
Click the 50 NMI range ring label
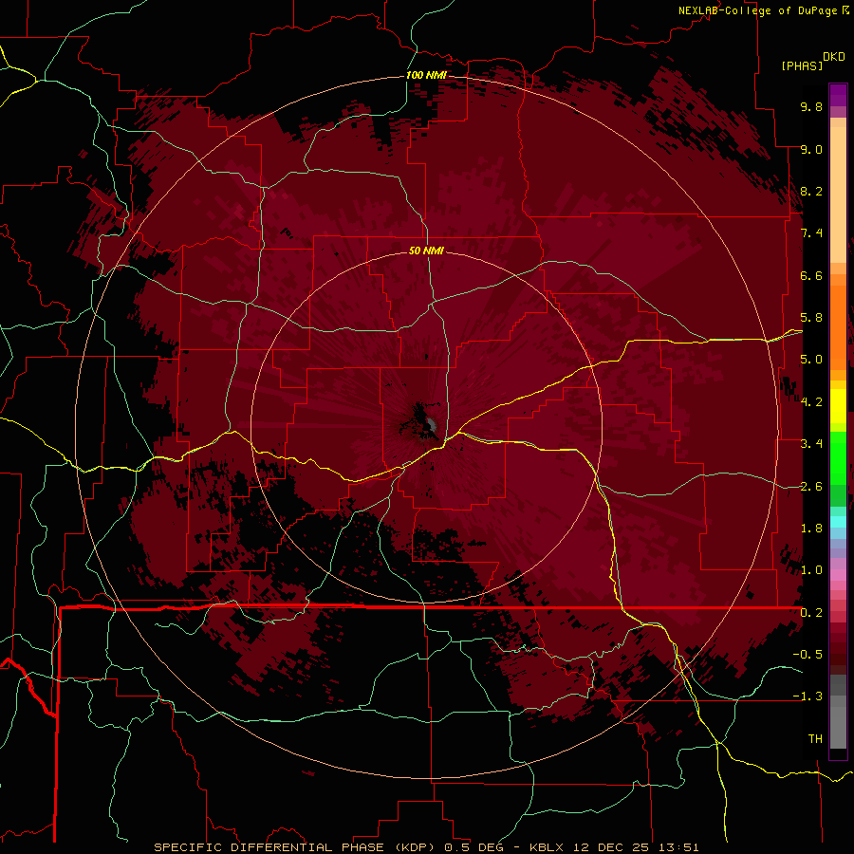coord(426,251)
